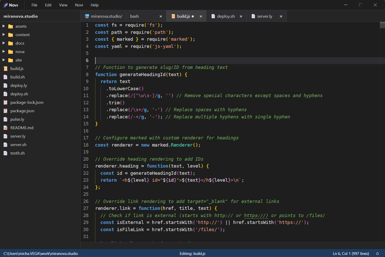Click the package.json file icon in the sidebar
This screenshot has height=257, width=385.
pyautogui.click(x=6, y=111)
